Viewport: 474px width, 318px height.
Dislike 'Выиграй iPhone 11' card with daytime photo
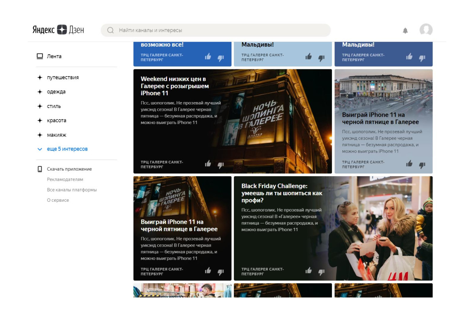tap(422, 165)
